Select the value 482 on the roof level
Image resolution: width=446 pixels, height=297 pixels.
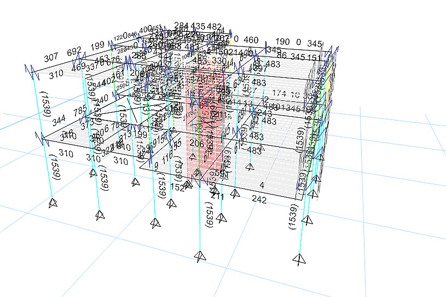pos(214,27)
